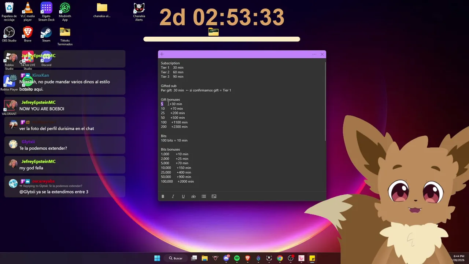Click the '200 +2300 min' gift bonus line
The image size is (469, 264).
pos(174,127)
